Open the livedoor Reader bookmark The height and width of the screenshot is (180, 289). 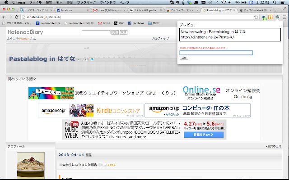pyautogui.click(x=48, y=23)
